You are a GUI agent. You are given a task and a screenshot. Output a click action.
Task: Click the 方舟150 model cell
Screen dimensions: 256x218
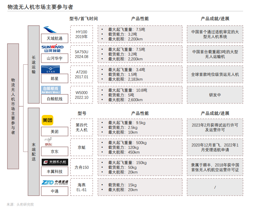pyautogui.click(x=82, y=167)
